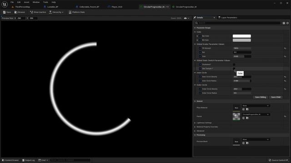Click the Save Sibling button
This screenshot has width=291, height=163.
coord(261,97)
